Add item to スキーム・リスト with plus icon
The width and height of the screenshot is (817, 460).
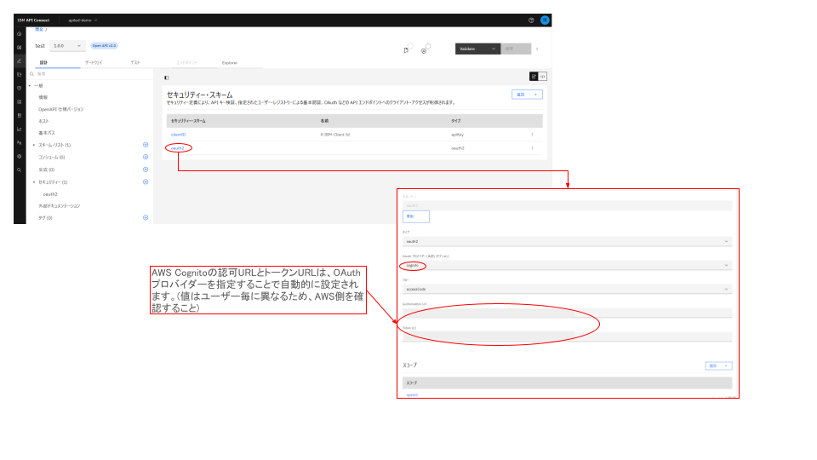(x=146, y=145)
